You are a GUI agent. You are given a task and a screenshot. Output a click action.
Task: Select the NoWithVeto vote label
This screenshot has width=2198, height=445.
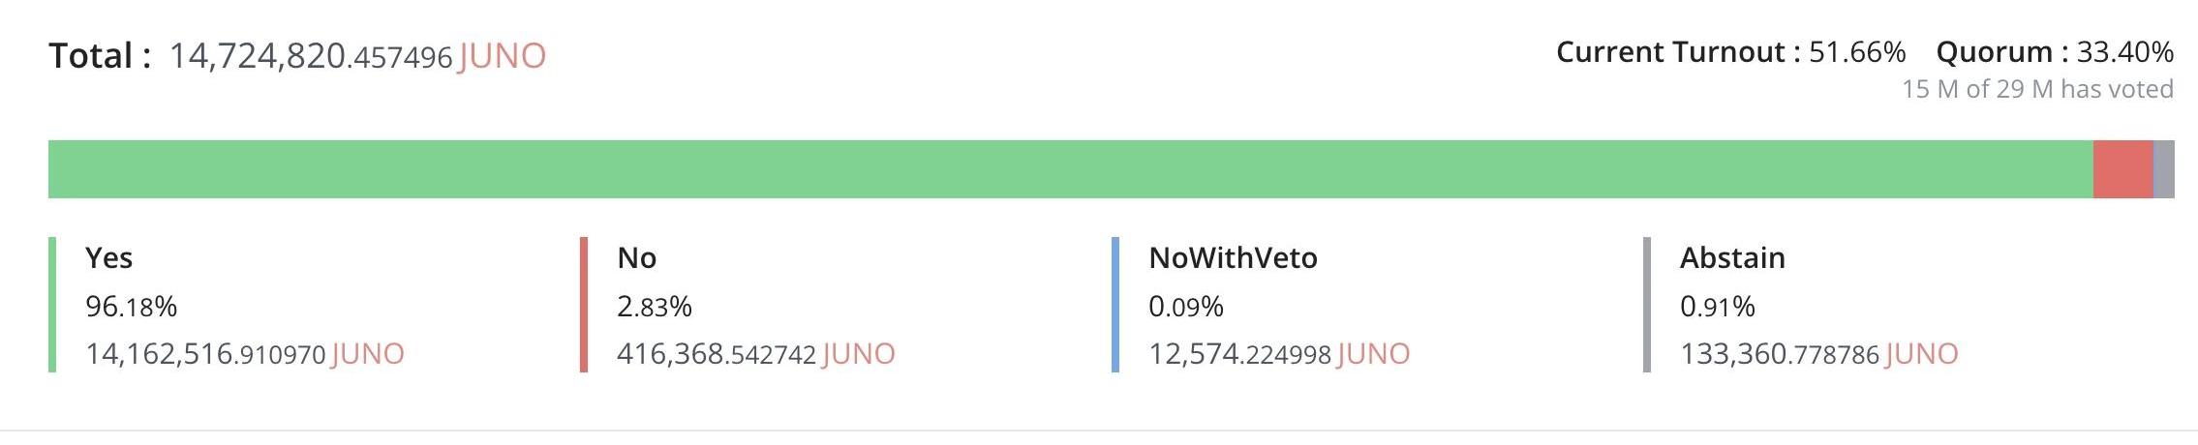click(x=1233, y=258)
